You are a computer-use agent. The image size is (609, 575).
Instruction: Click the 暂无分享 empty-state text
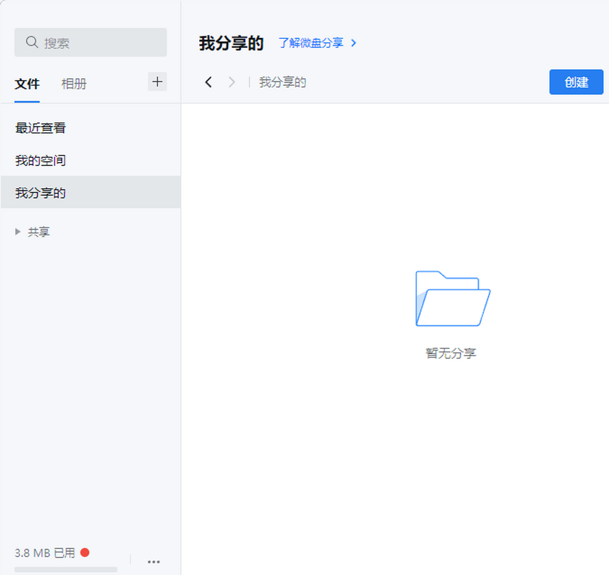click(451, 353)
